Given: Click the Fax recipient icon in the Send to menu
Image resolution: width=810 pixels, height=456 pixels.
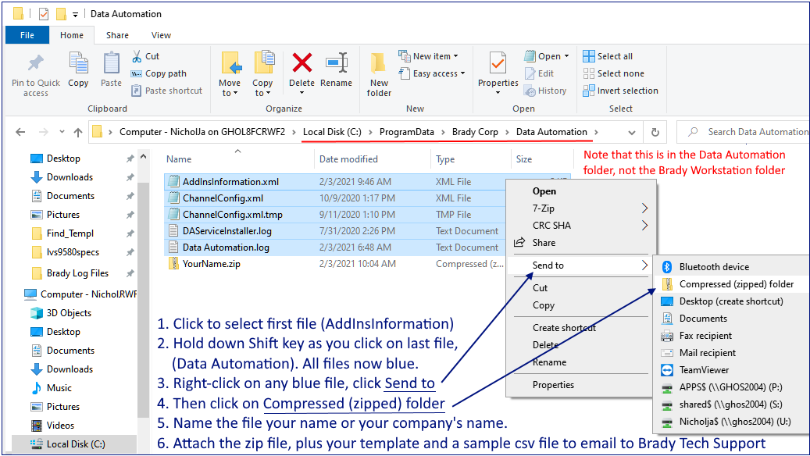Looking at the screenshot, I should click(x=667, y=336).
